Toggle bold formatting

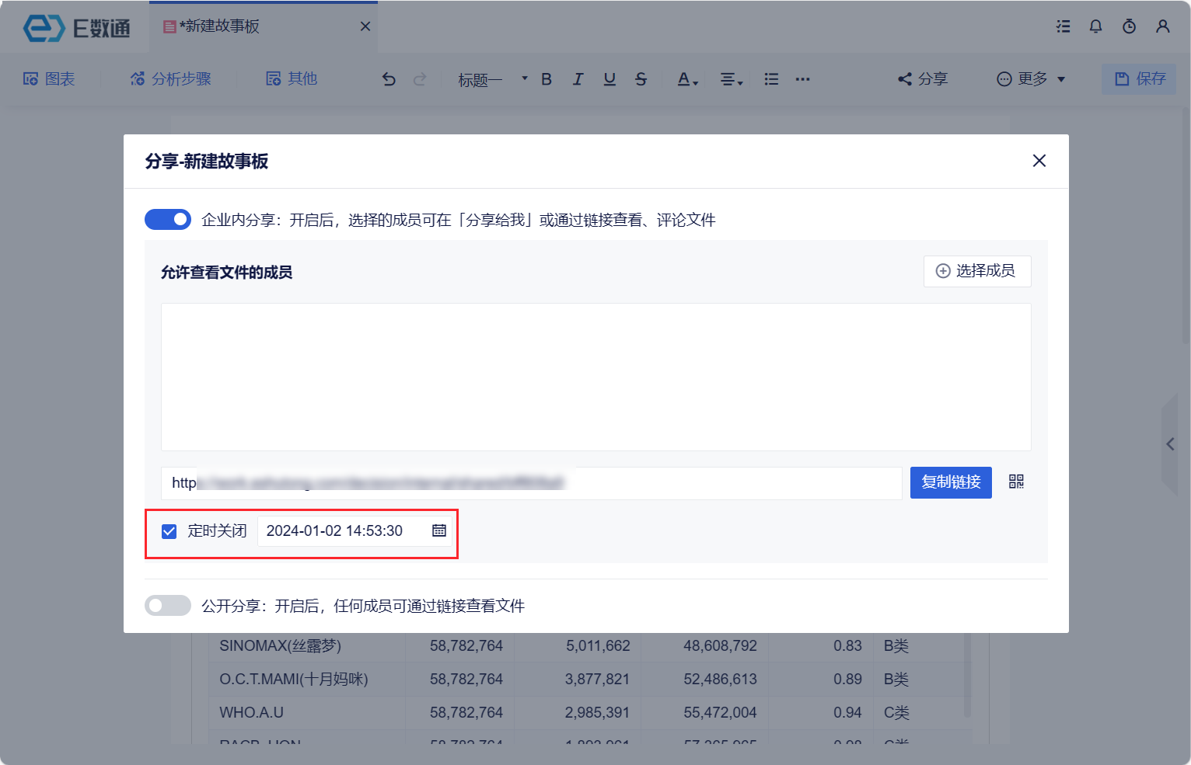(x=547, y=79)
